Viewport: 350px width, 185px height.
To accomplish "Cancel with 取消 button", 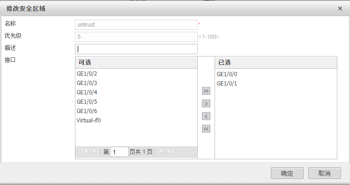I will click(325, 173).
